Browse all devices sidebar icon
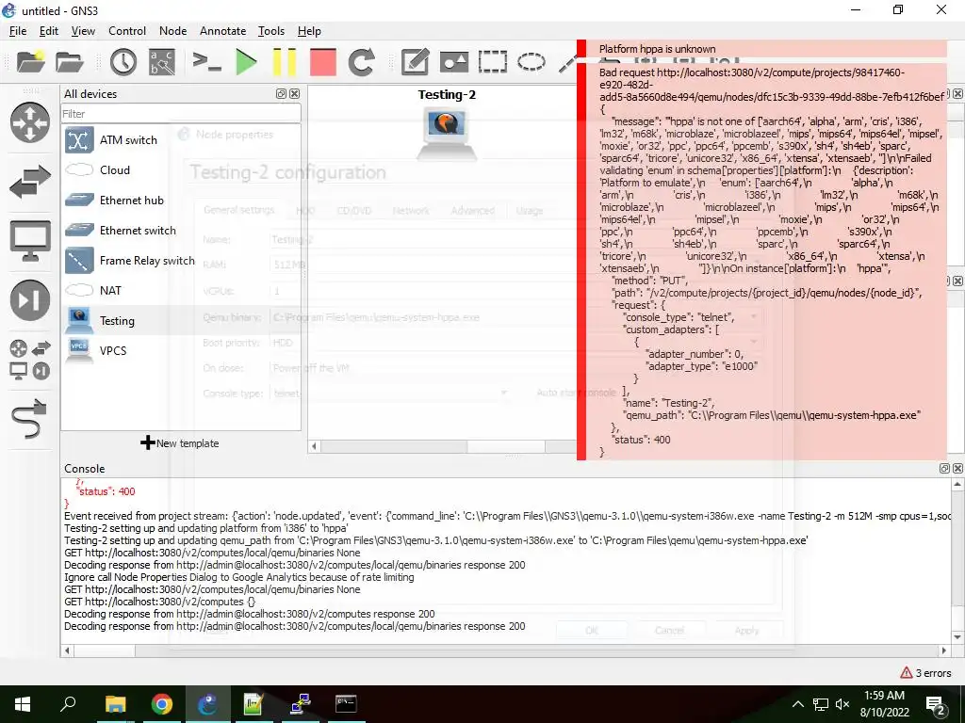Image resolution: width=965 pixels, height=723 pixels. [x=29, y=359]
